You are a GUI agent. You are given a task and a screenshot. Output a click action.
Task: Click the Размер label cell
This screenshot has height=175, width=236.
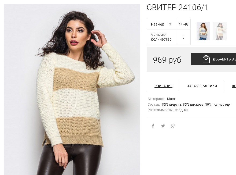pyautogui.click(x=161, y=24)
